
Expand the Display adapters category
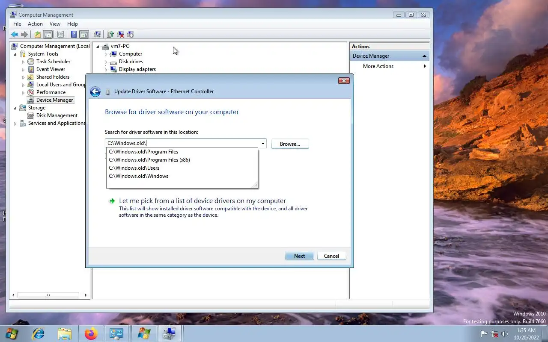[x=106, y=70]
